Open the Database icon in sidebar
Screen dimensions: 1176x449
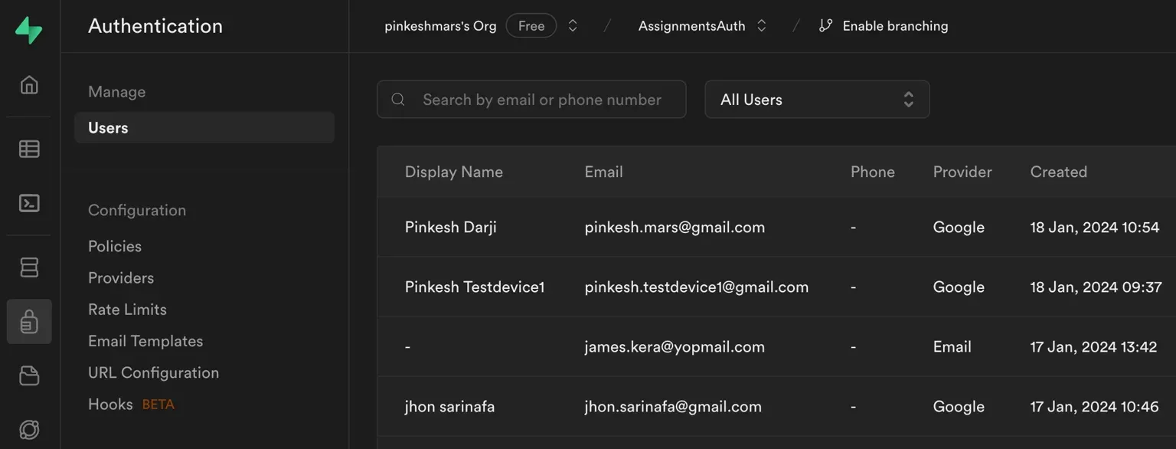click(x=29, y=267)
